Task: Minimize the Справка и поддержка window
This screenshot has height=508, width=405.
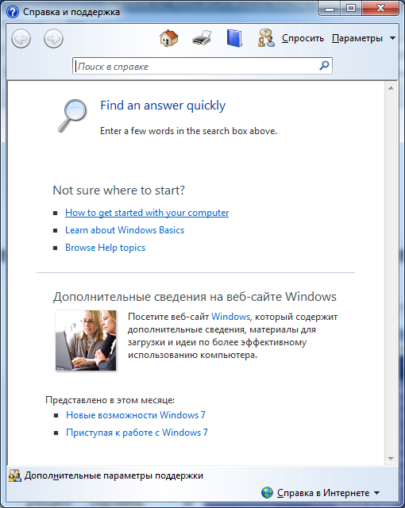Action: click(x=330, y=9)
